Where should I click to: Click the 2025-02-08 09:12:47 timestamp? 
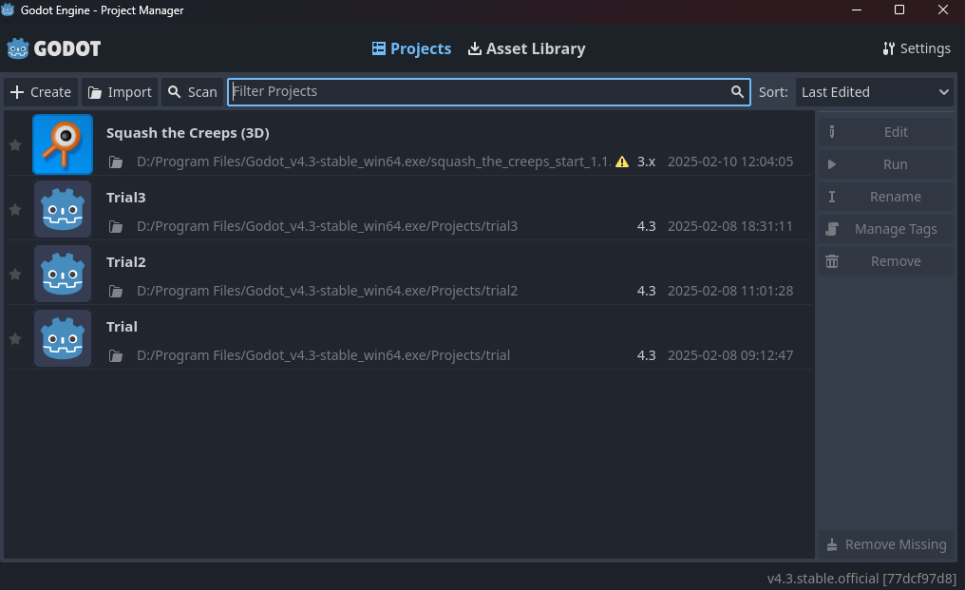[x=730, y=356]
